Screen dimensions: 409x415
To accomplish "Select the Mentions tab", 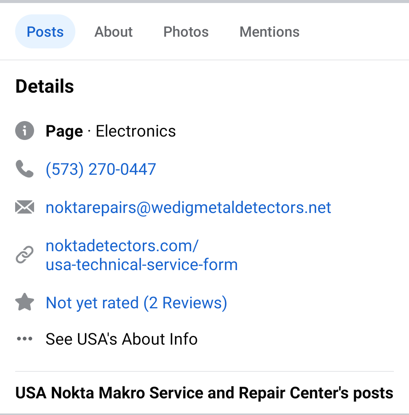I will [x=269, y=32].
